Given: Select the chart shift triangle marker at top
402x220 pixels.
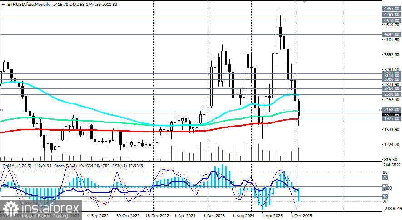Looking at the screenshot, I should tap(304, 1).
